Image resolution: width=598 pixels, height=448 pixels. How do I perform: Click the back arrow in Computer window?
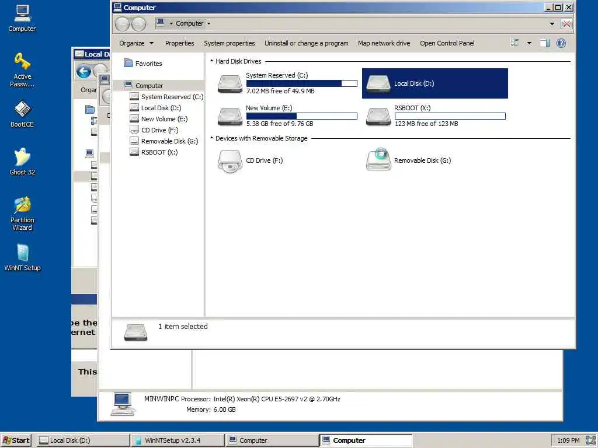click(123, 24)
